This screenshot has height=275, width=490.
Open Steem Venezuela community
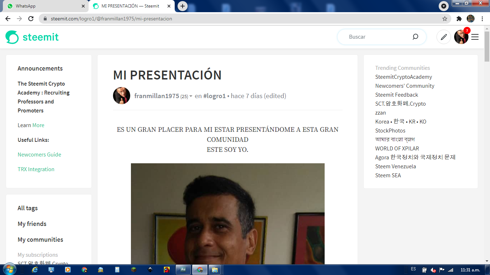(x=396, y=166)
